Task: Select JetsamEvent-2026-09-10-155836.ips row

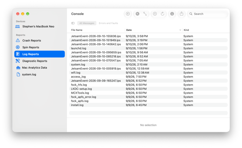Action: [148, 36]
